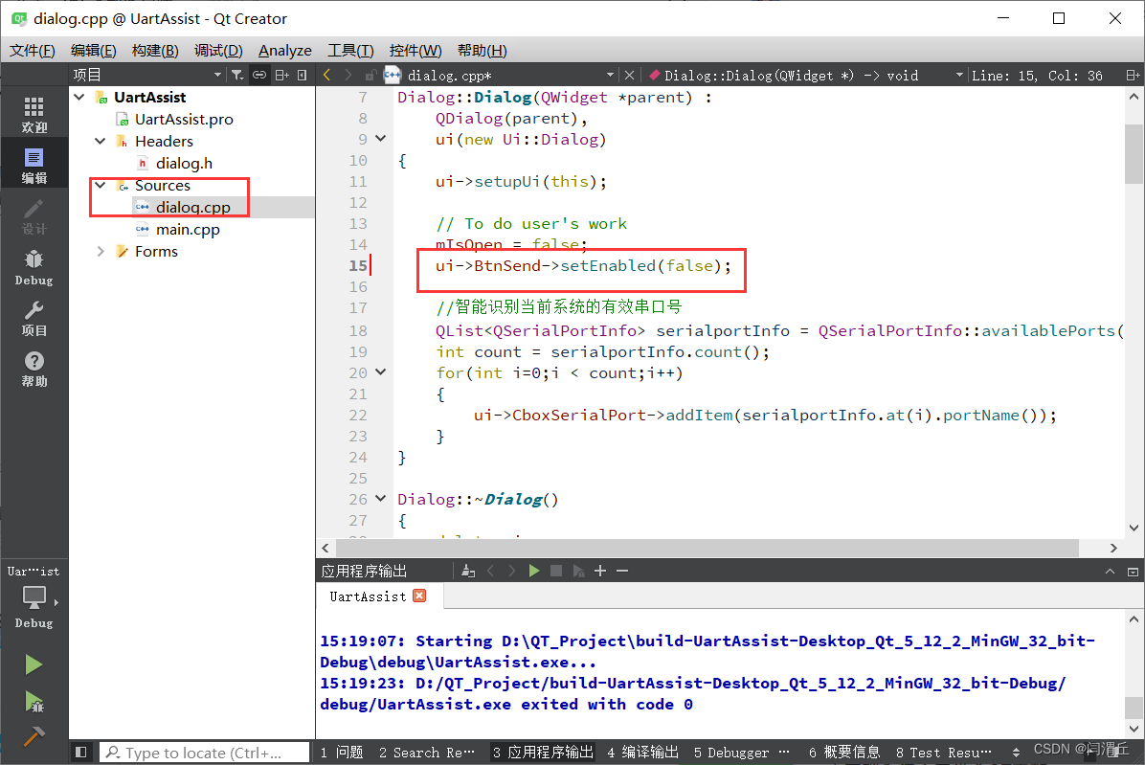Split the project side panel
The image size is (1145, 765).
(281, 75)
